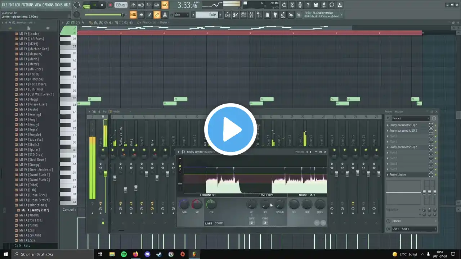Open the lower (none) mixer dropdown

coord(412,221)
